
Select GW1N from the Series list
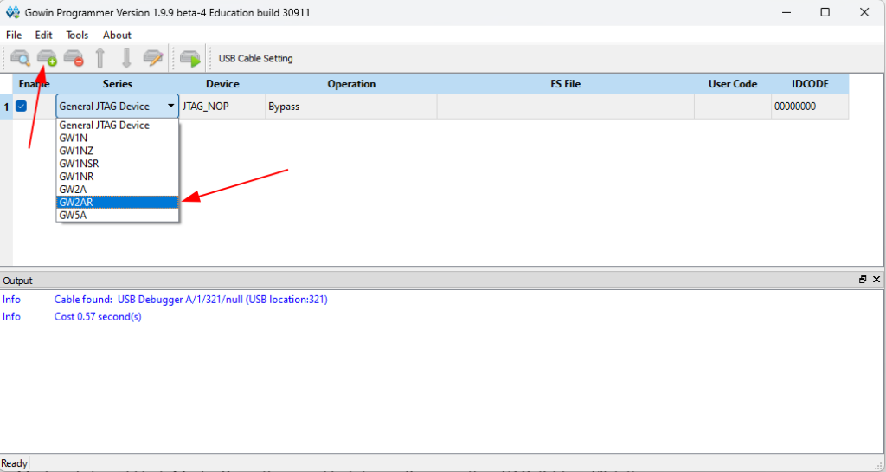118,138
